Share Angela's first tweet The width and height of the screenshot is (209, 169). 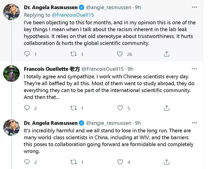tap(167, 54)
